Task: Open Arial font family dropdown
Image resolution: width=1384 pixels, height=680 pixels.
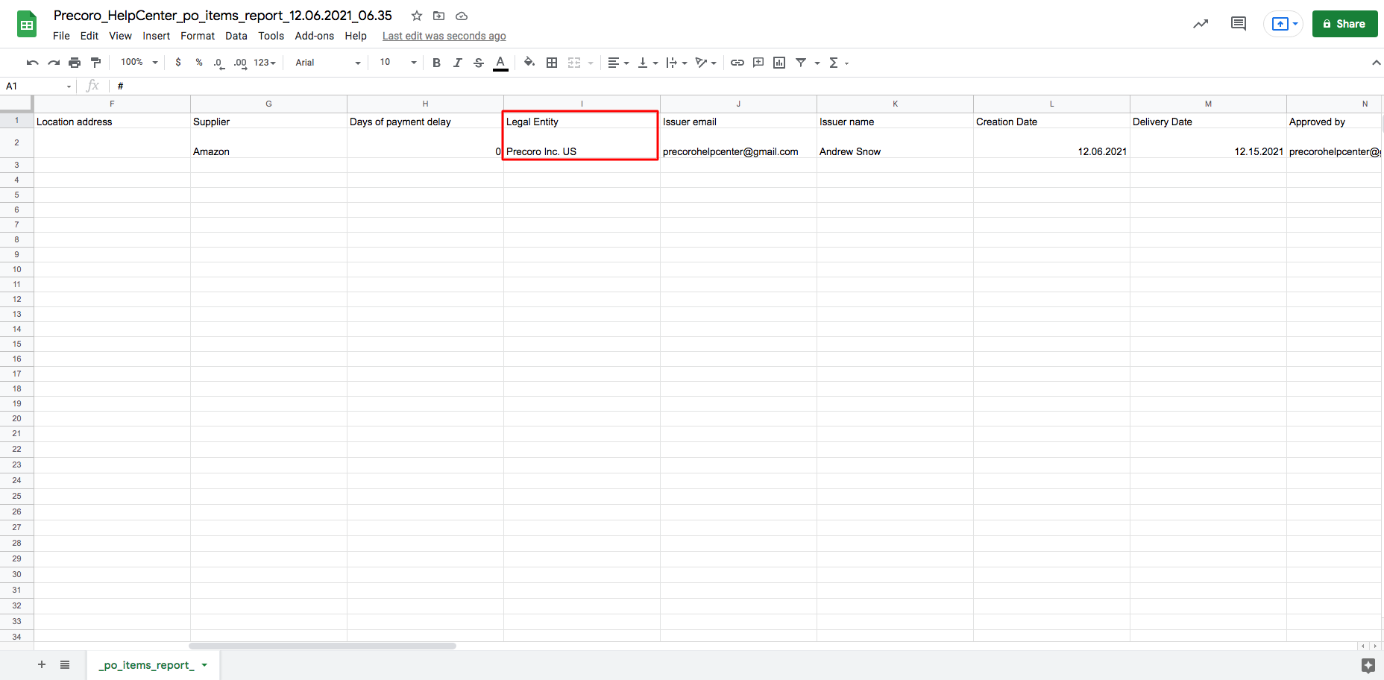Action: pyautogui.click(x=328, y=63)
